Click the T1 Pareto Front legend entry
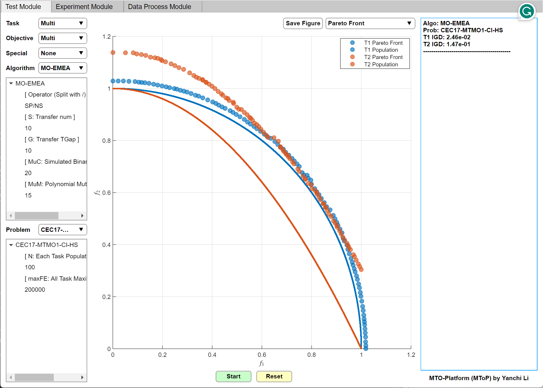Viewport: 543px width, 388px height. 383,43
